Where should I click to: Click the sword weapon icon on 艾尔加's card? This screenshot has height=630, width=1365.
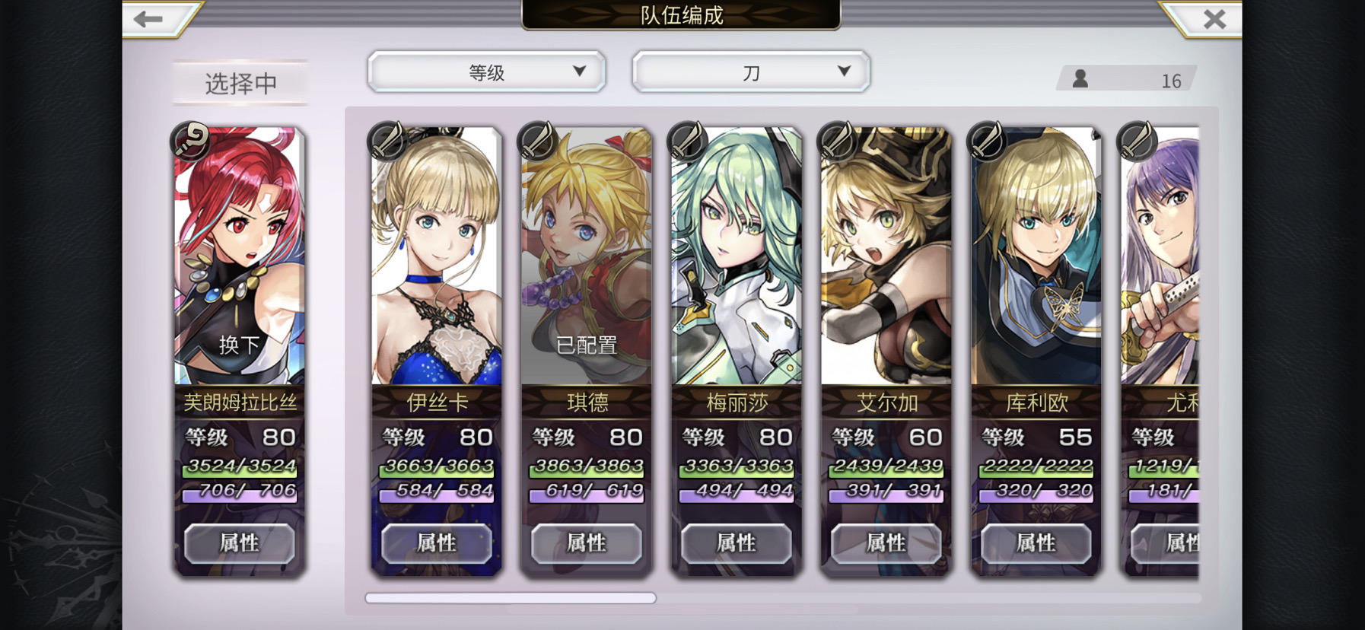tap(836, 140)
